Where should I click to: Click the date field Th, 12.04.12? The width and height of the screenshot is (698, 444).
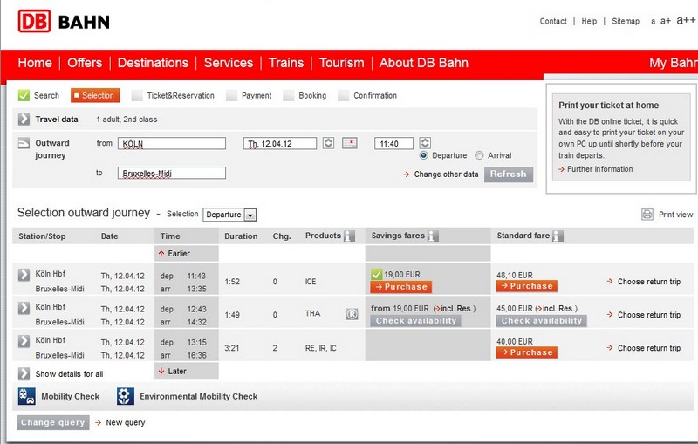(280, 143)
